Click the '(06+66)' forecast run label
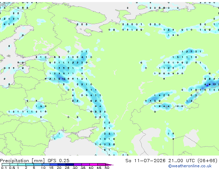The image size is (219, 169). [207, 161]
